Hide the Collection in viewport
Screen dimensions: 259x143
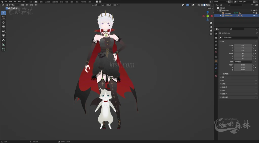coord(254,11)
